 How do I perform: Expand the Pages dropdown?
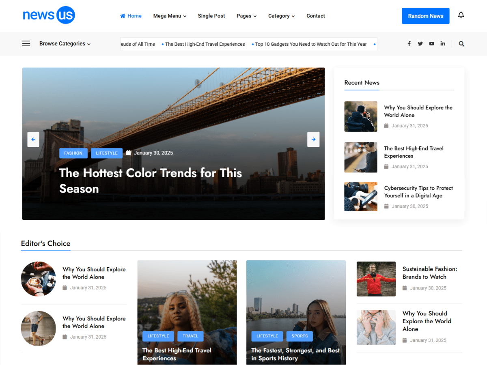[x=246, y=16]
